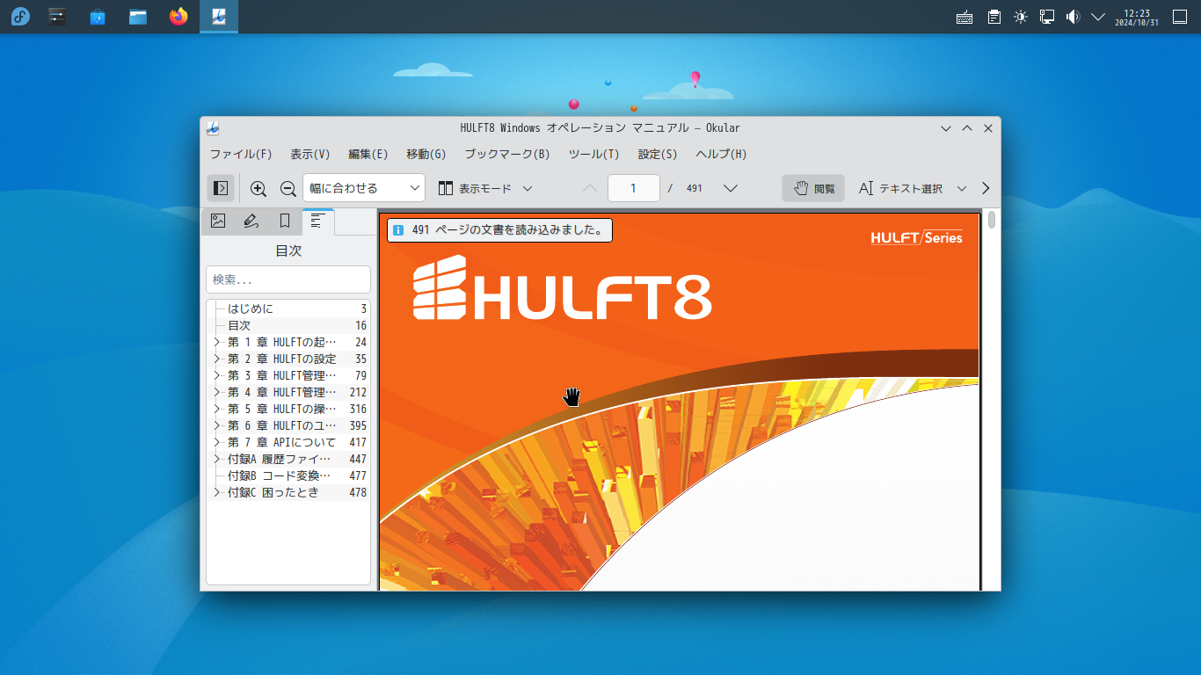Open the audio volume tray icon

pos(1073,17)
